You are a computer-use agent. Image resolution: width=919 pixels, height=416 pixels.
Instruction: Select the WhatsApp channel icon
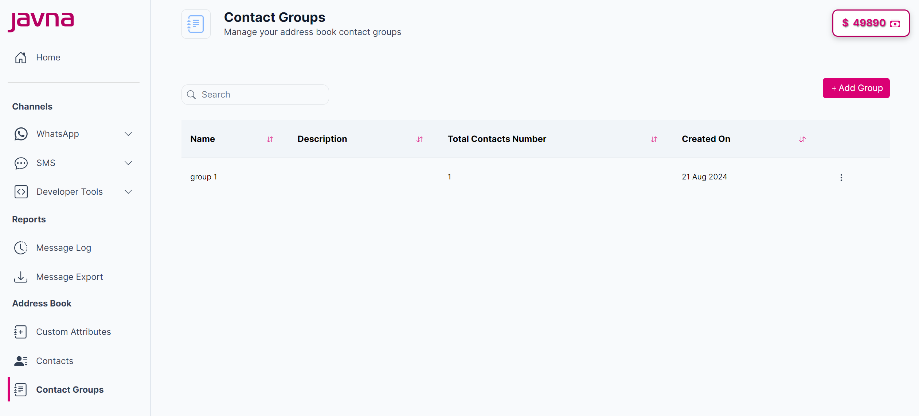point(21,134)
